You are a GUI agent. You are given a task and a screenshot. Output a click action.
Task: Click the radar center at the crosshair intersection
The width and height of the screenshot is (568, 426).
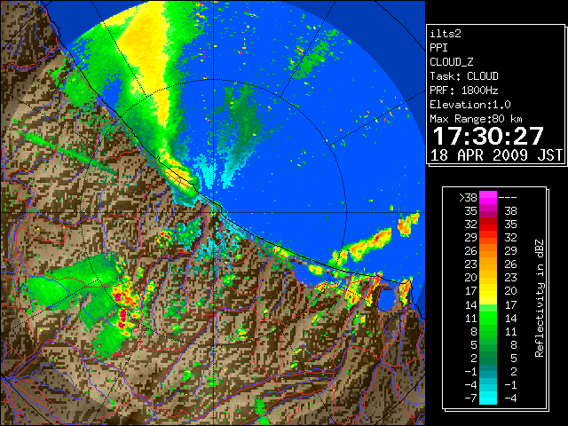[x=214, y=213]
